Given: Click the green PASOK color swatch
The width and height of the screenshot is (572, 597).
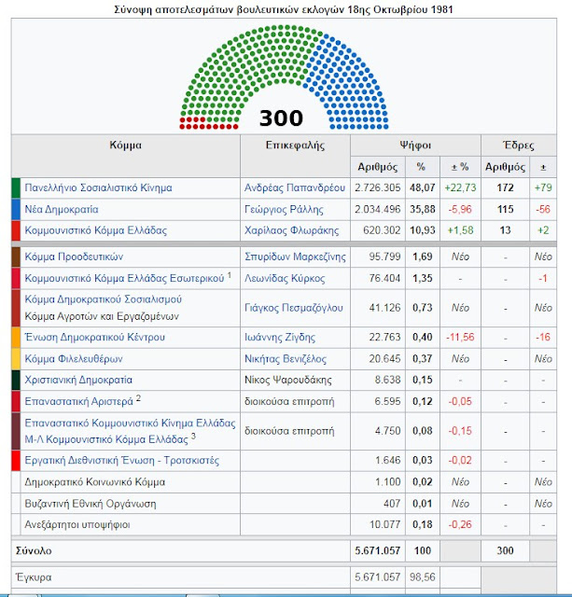Looking at the screenshot, I should pos(16,187).
